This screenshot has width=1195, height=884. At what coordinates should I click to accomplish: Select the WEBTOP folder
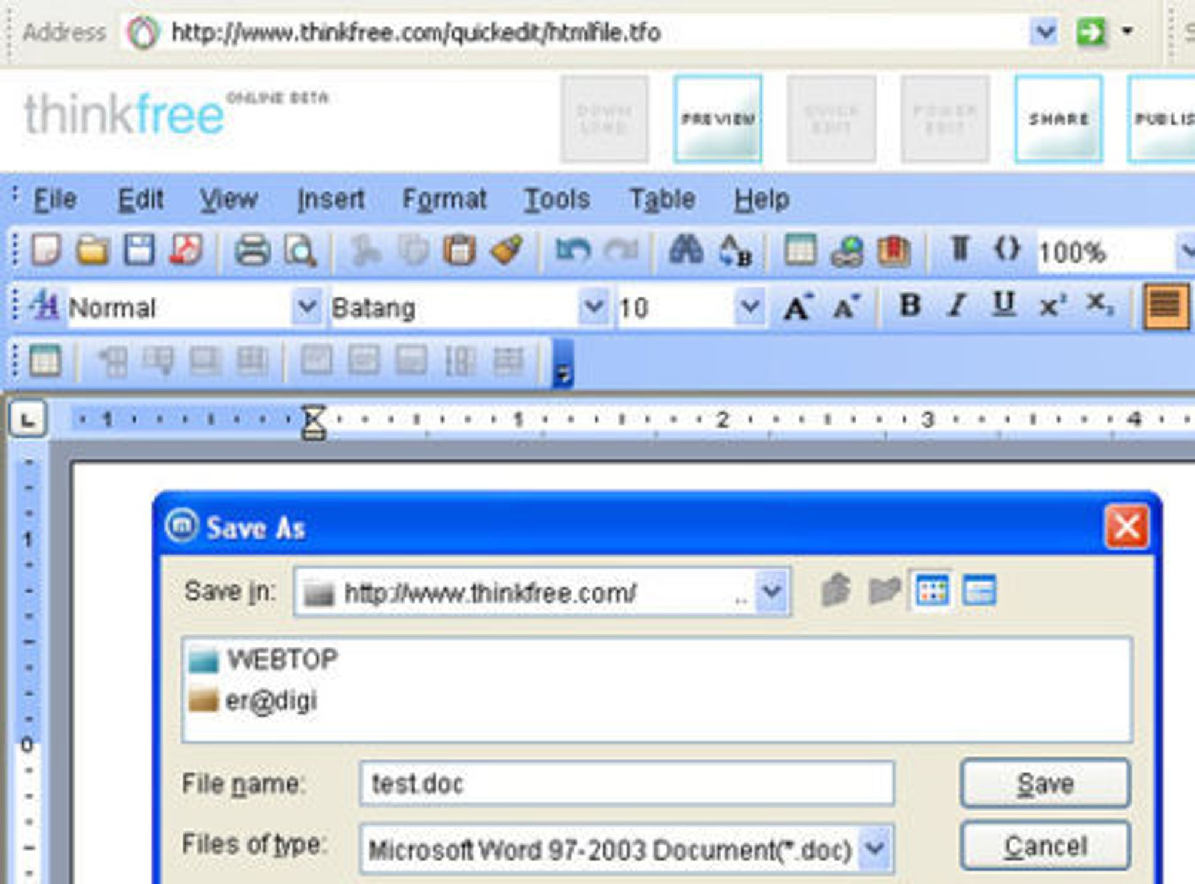(263, 660)
